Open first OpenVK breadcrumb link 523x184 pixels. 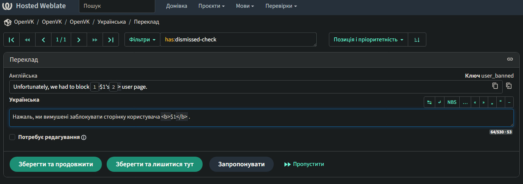tap(24, 22)
